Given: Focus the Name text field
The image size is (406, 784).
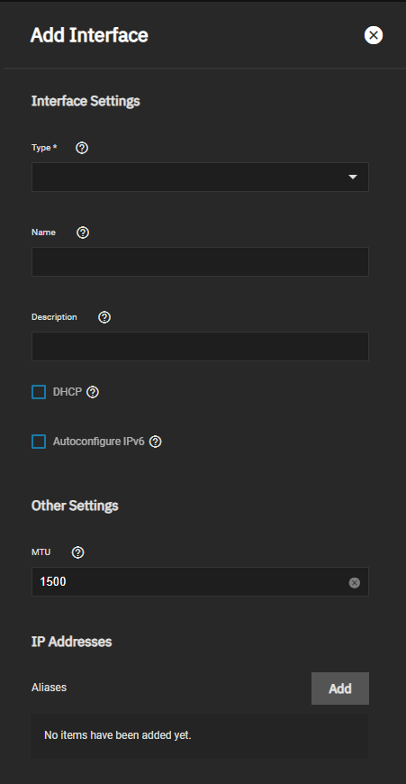Looking at the screenshot, I should point(200,261).
